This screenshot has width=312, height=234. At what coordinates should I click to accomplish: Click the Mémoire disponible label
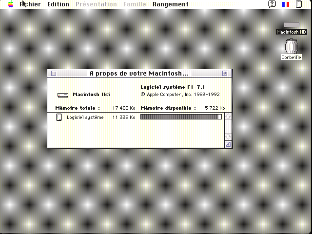pos(168,108)
